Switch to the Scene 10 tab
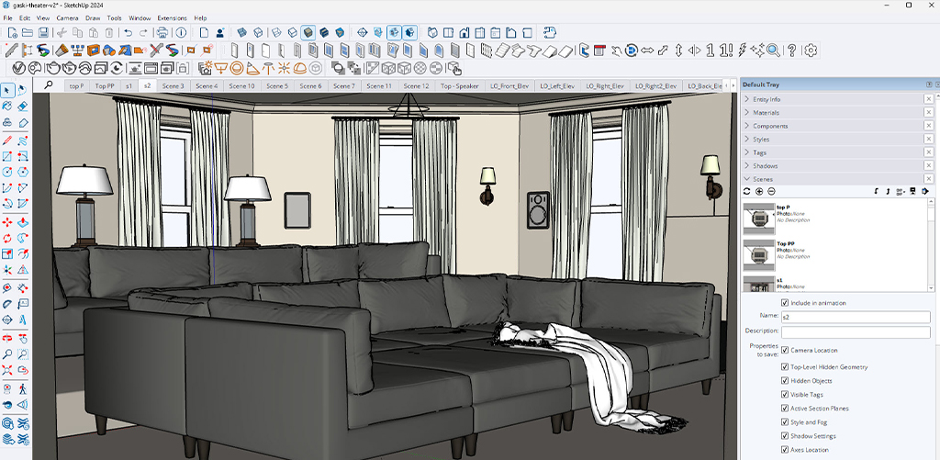 point(241,85)
